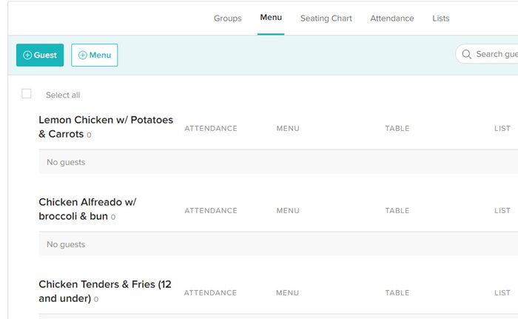518x319 pixels.
Task: Select the active Menu tab
Action: 271,18
